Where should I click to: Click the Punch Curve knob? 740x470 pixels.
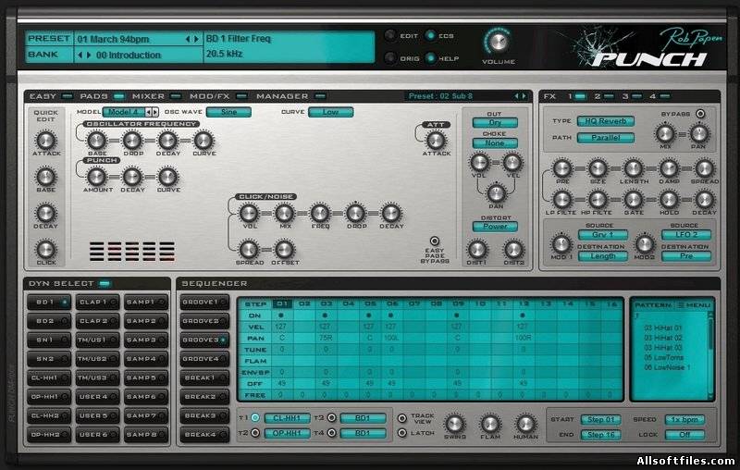[168, 177]
